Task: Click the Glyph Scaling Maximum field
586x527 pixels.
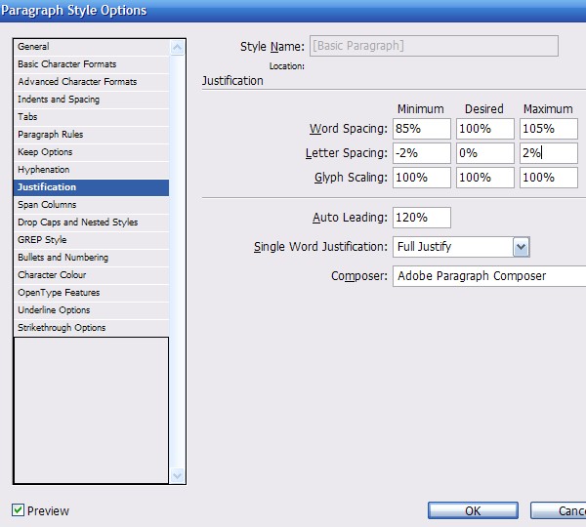Action: coord(547,178)
